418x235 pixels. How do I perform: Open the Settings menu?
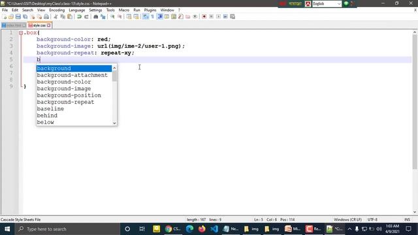tap(95, 10)
